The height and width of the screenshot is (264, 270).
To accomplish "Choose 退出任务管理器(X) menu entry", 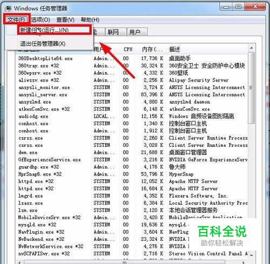I will click(43, 44).
